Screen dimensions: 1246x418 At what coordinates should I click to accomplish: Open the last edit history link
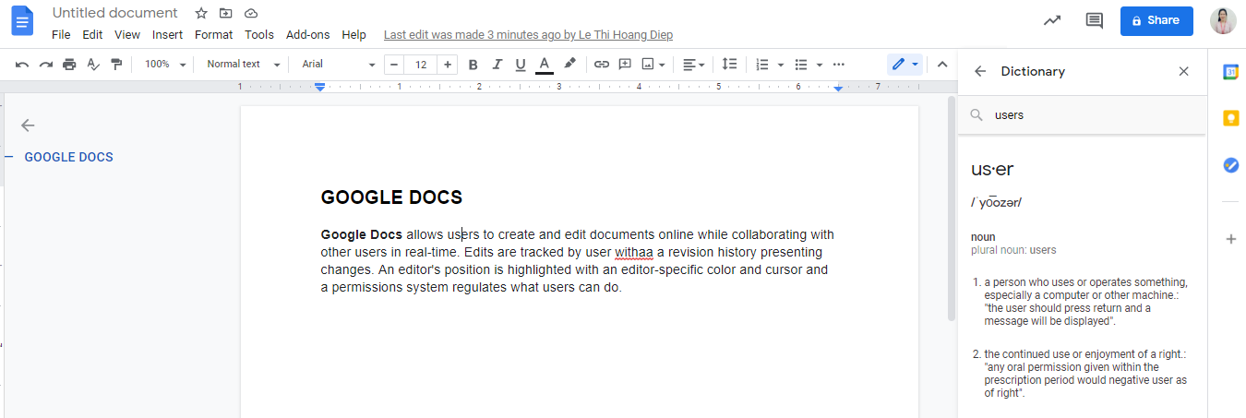click(x=528, y=35)
